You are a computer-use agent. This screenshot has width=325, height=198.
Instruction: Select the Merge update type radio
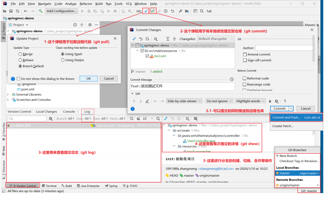(x=20, y=54)
